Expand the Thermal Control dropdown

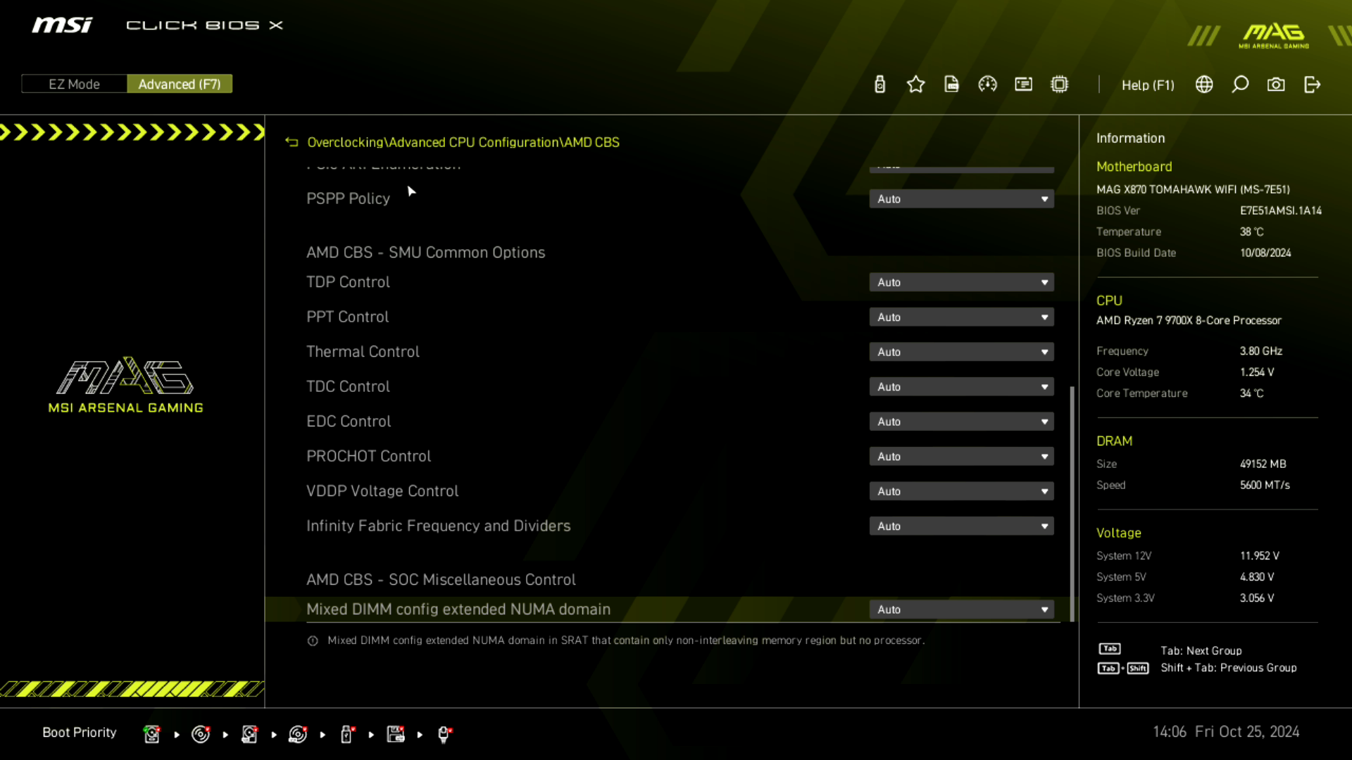(x=961, y=352)
